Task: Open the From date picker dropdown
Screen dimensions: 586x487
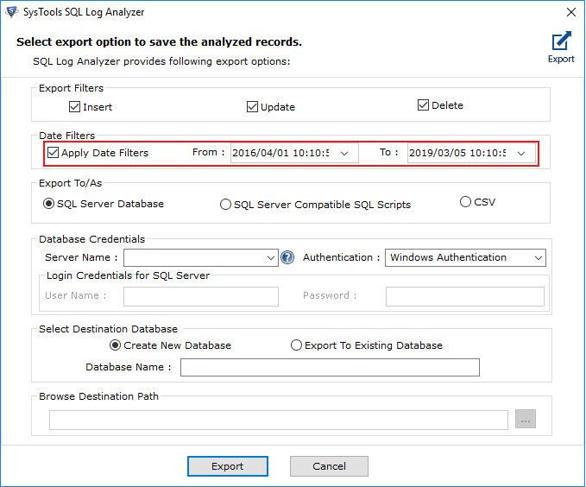Action: 344,154
